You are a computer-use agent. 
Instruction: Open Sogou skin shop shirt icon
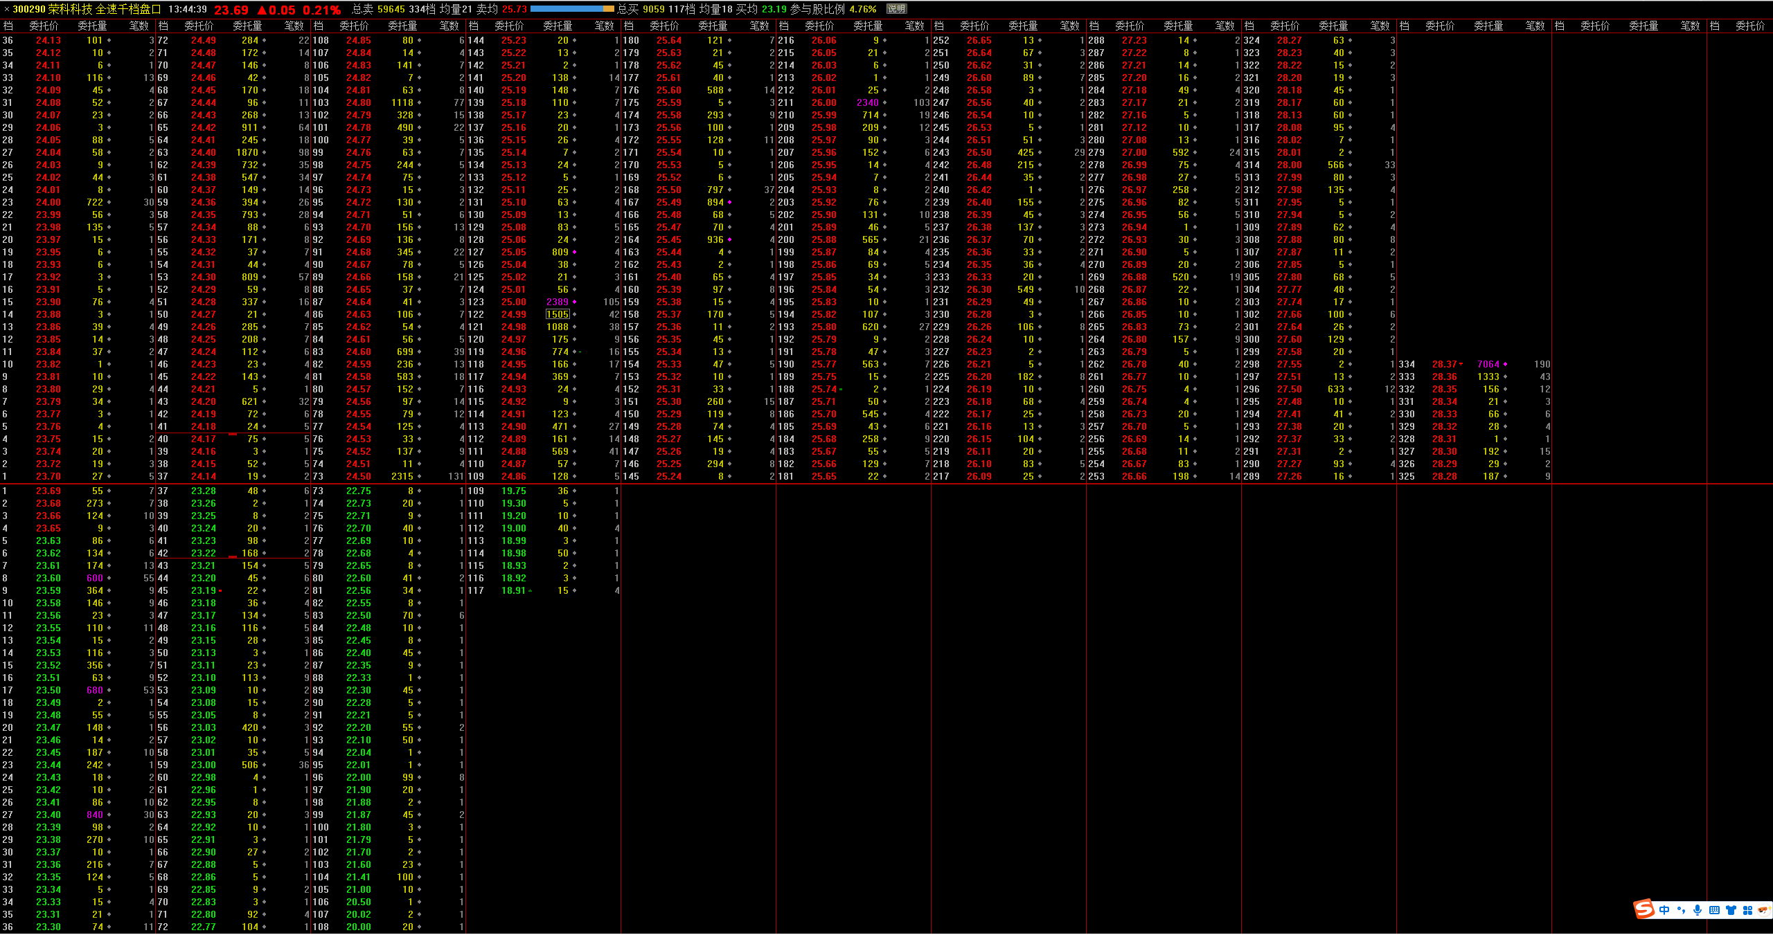[x=1731, y=910]
